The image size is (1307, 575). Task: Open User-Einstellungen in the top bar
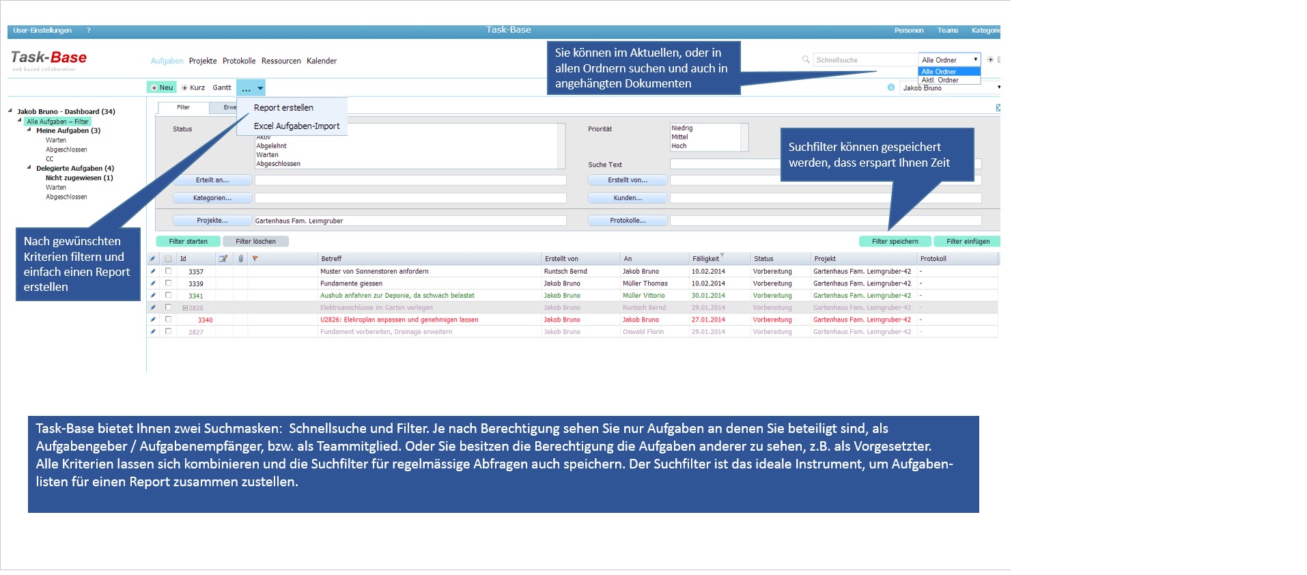pos(42,31)
